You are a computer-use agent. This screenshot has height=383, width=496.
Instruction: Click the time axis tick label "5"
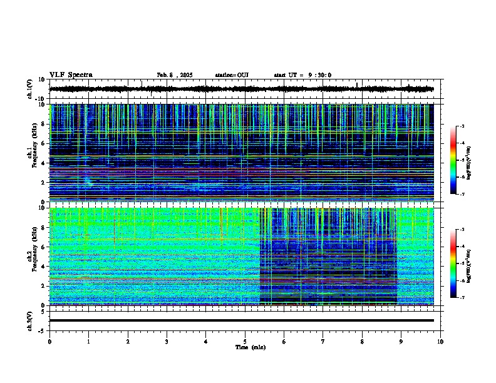245,342
